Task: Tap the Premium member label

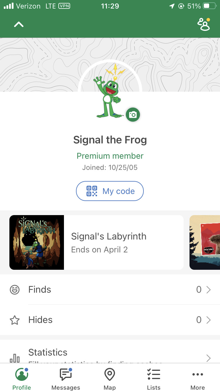Action: point(110,156)
